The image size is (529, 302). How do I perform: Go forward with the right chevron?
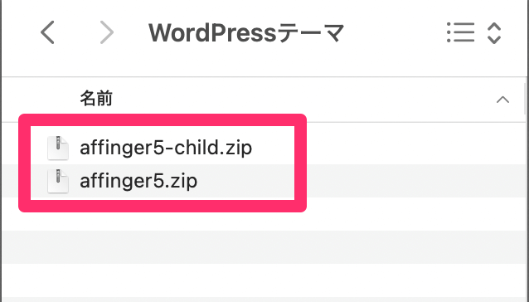tap(107, 32)
